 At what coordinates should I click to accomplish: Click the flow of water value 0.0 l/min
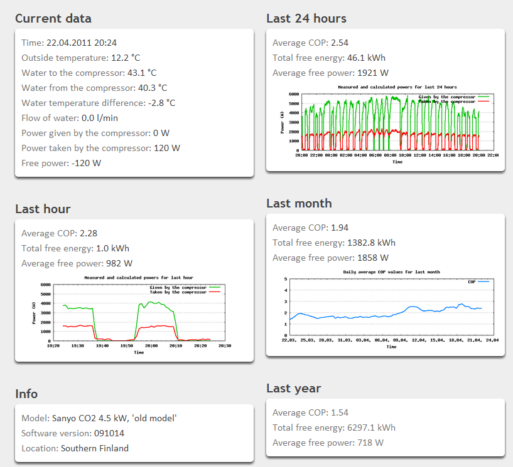[99, 118]
